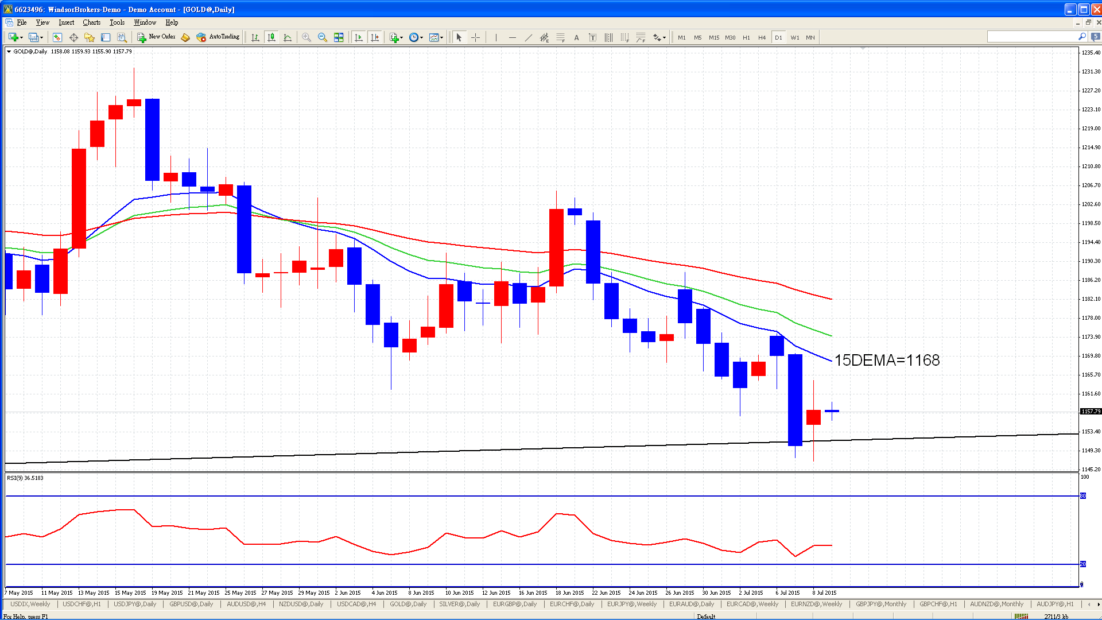Switch timeframe to M15
This screenshot has height=620, width=1102.
714,37
